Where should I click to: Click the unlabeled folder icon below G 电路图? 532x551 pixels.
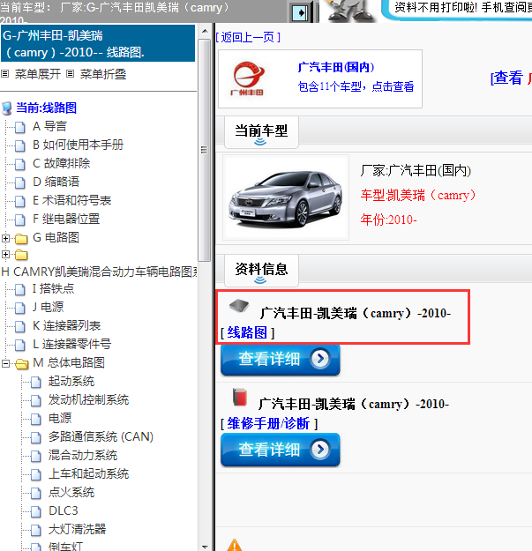point(21,255)
